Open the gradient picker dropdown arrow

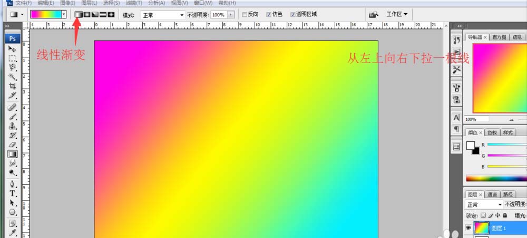(x=64, y=14)
